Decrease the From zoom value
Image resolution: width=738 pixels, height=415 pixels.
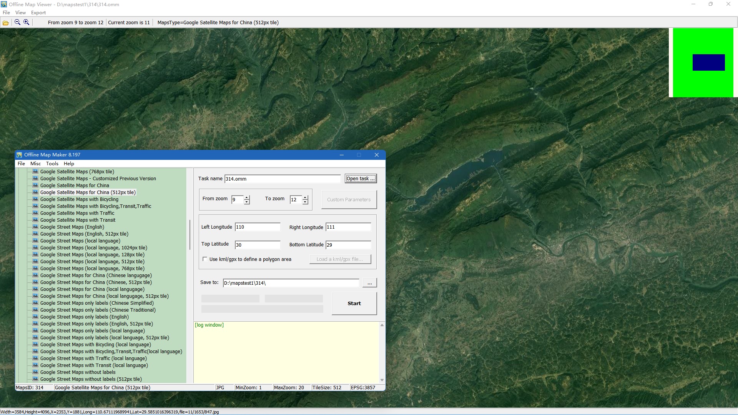coord(247,202)
